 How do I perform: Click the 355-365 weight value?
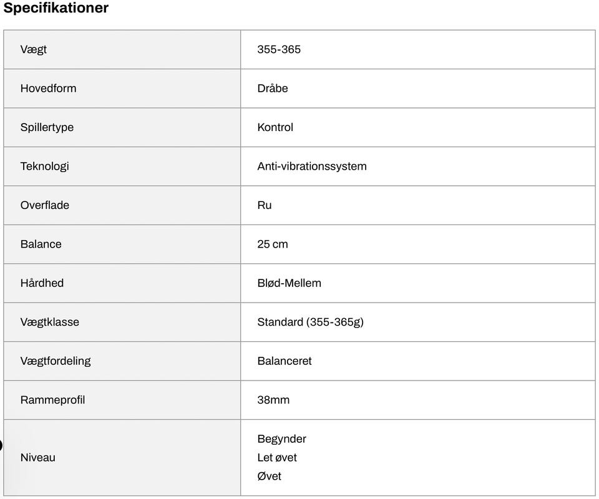(x=279, y=49)
